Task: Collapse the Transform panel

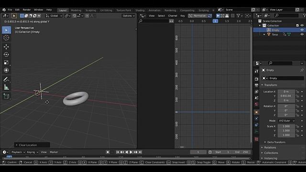Action: 270,85
